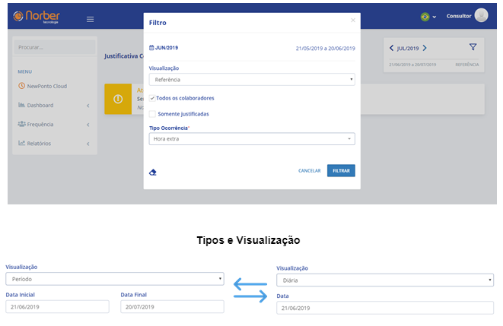The width and height of the screenshot is (503, 326).
Task: Expand the Dashboard menu item
Action: click(53, 105)
